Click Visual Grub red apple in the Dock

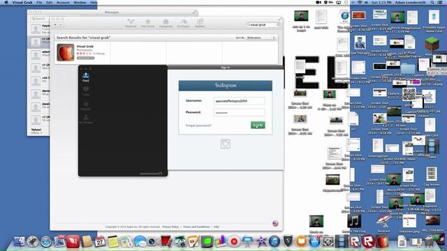[382, 242]
